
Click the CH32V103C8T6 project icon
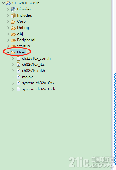[x=8, y=3]
